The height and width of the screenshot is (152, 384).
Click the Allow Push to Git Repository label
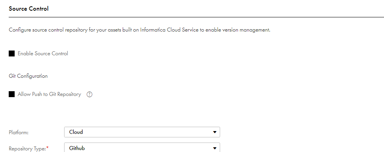(x=49, y=94)
